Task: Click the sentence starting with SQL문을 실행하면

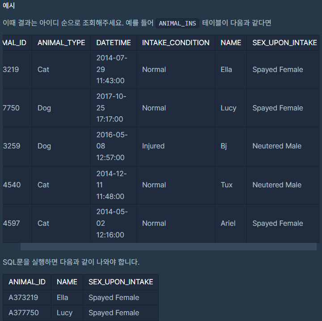Action: 71,262
